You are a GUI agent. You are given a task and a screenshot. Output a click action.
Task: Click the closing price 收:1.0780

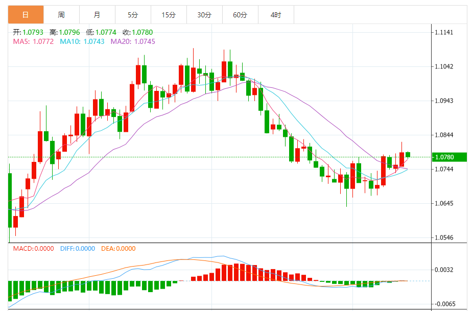(138, 32)
